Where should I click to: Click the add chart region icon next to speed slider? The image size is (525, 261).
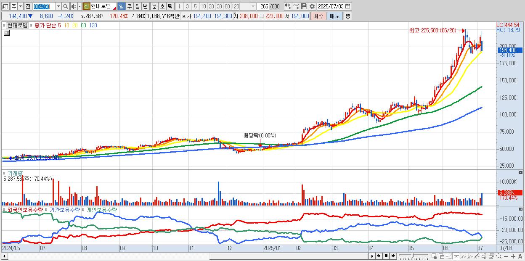pos(435,256)
